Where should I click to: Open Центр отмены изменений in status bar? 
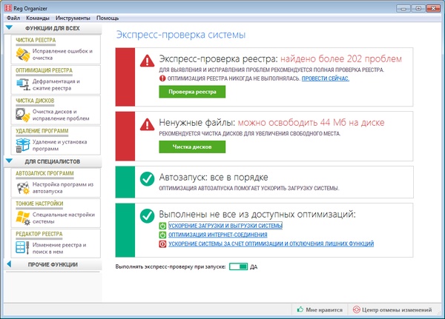coord(394,309)
